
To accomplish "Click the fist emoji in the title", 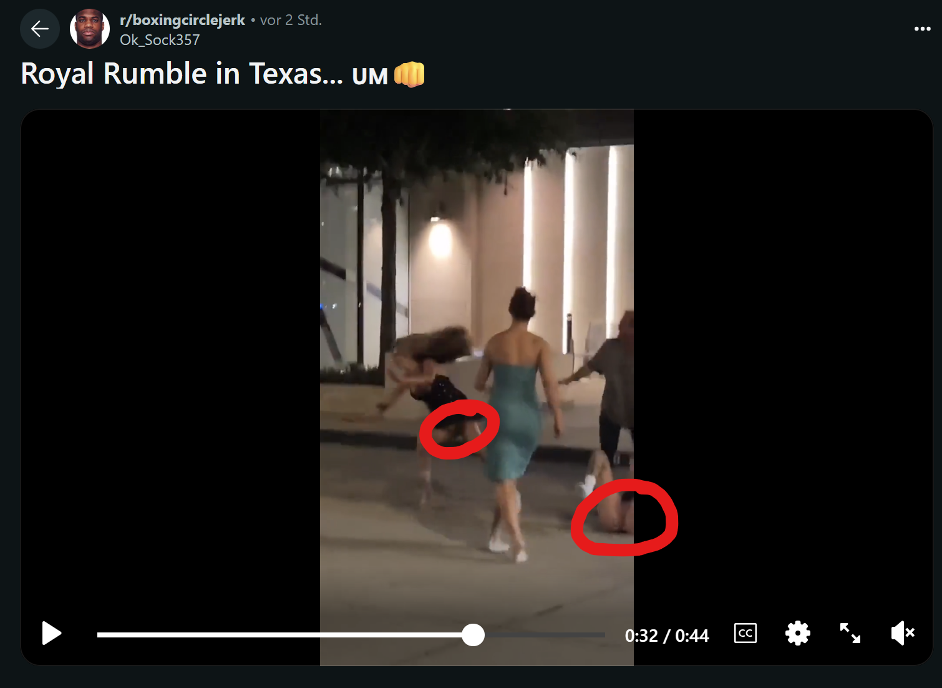I will tap(409, 74).
